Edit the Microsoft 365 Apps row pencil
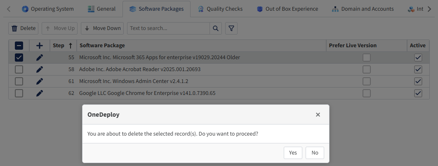Screen dimensions: 438x166 (40, 58)
